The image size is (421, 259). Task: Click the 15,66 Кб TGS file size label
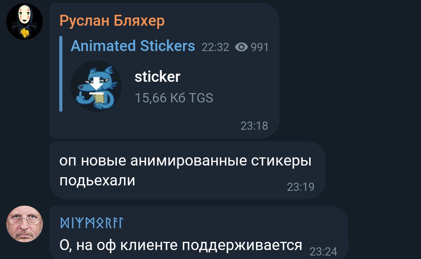point(174,98)
